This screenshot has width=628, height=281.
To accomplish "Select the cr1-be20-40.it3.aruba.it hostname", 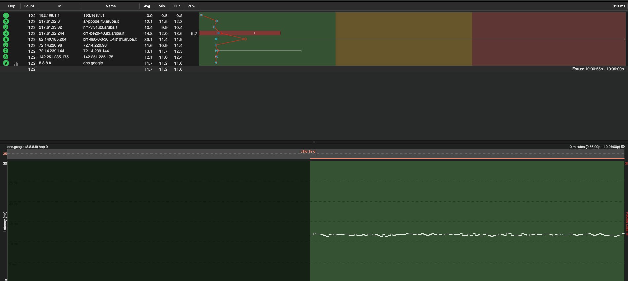I will click(x=104, y=33).
